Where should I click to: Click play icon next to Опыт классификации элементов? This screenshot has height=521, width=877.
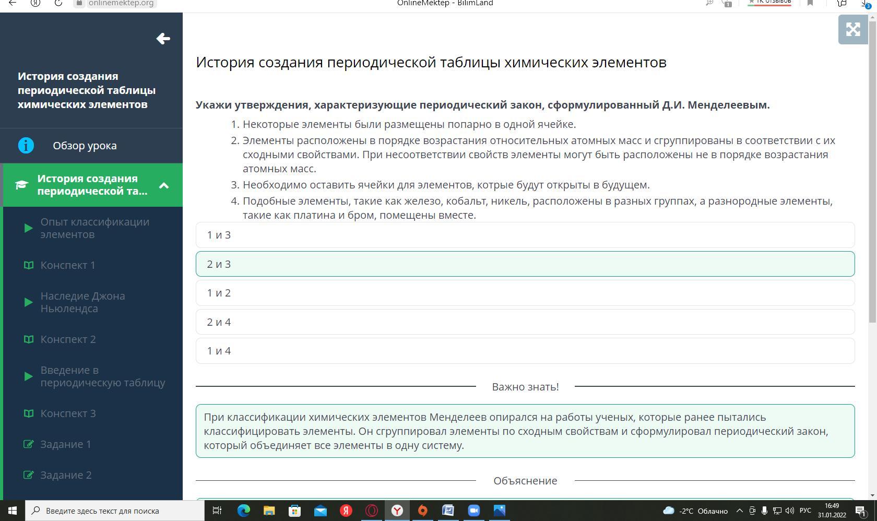tap(28, 228)
